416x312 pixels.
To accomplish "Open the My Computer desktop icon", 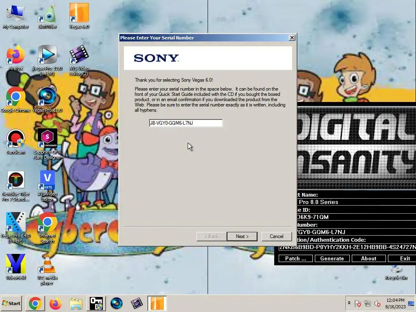I will click(x=15, y=16).
